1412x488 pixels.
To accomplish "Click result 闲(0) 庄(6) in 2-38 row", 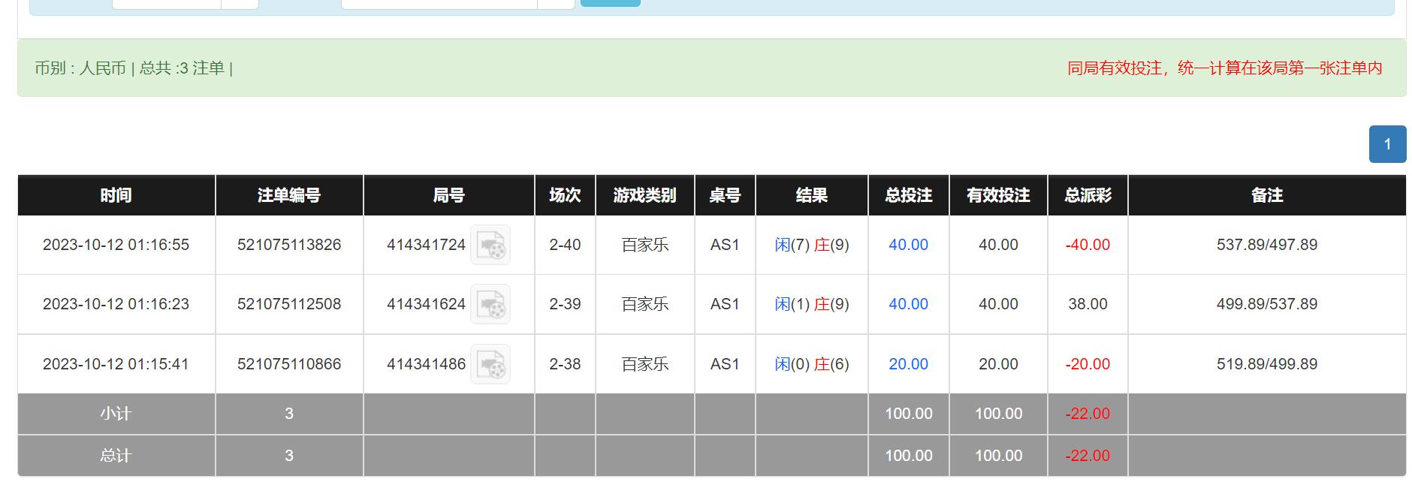I will coord(811,364).
